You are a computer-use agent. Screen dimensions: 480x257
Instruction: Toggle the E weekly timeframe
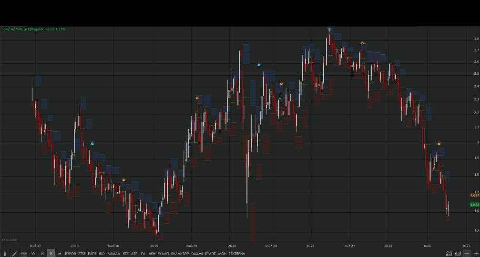[51, 254]
